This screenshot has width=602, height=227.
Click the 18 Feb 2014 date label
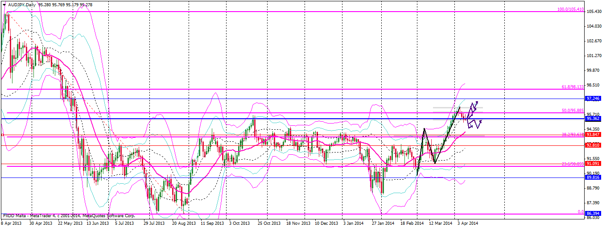412,223
